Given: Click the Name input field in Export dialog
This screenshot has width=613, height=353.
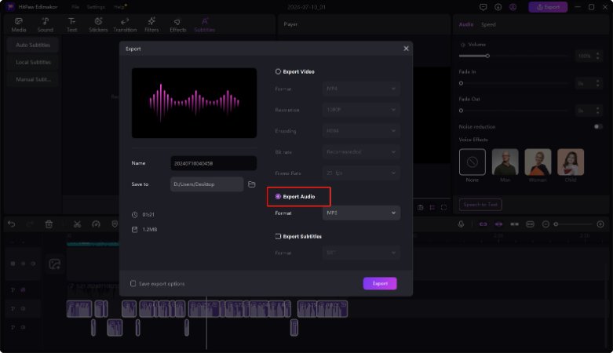Looking at the screenshot, I should [213, 163].
